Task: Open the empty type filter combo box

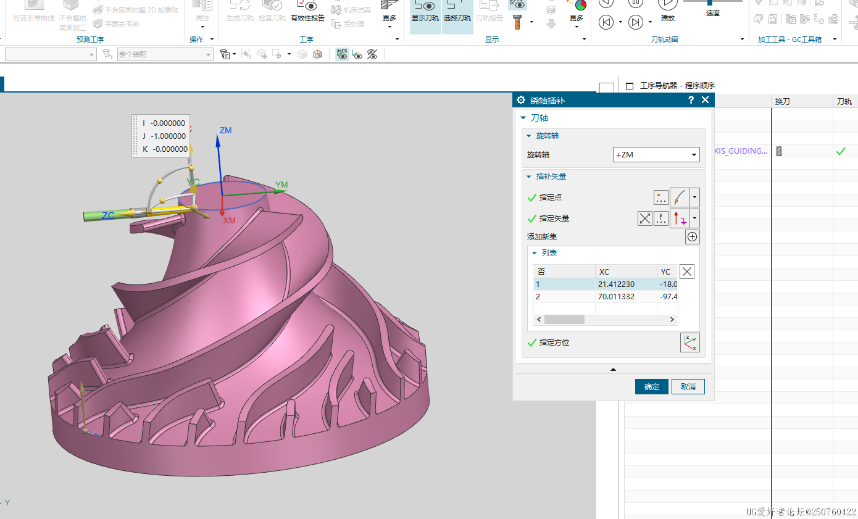Action: pyautogui.click(x=51, y=54)
